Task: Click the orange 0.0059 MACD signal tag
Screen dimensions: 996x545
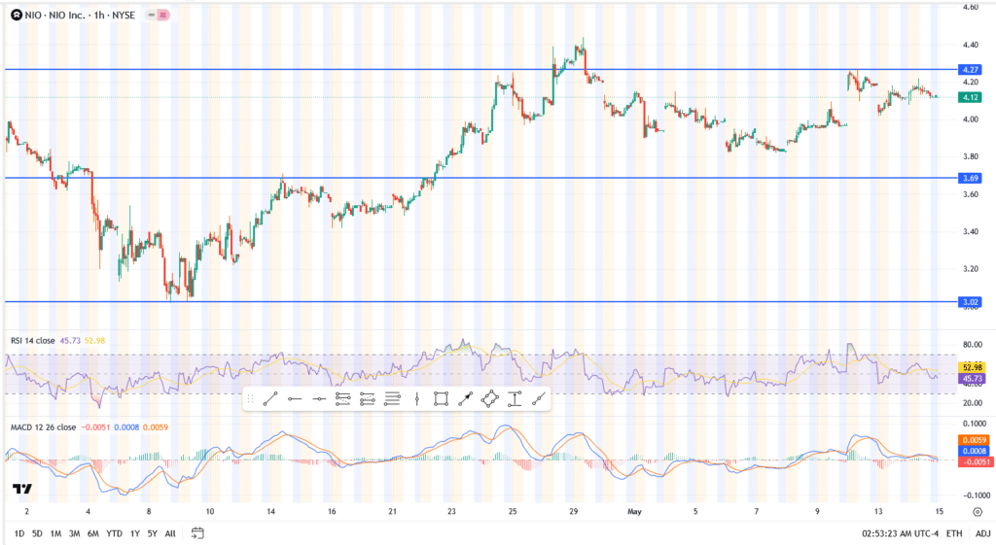Action: tap(975, 440)
